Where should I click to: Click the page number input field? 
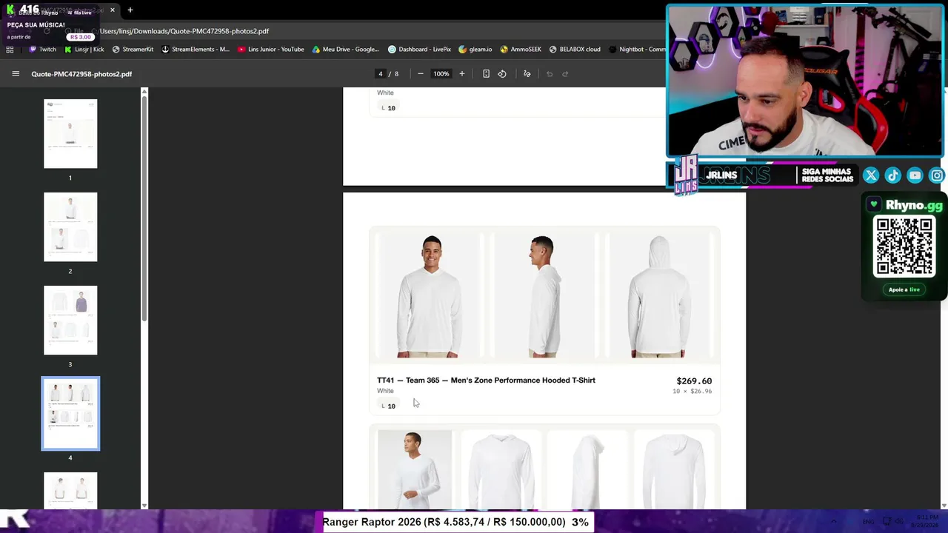click(381, 74)
